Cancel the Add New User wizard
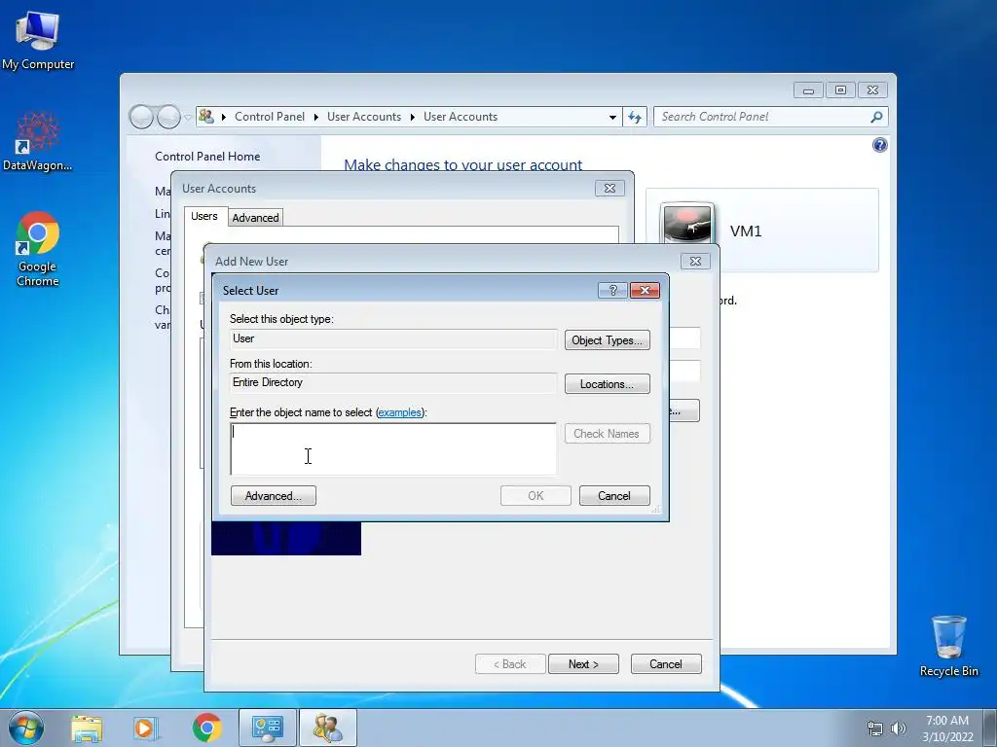The image size is (997, 747). click(666, 664)
